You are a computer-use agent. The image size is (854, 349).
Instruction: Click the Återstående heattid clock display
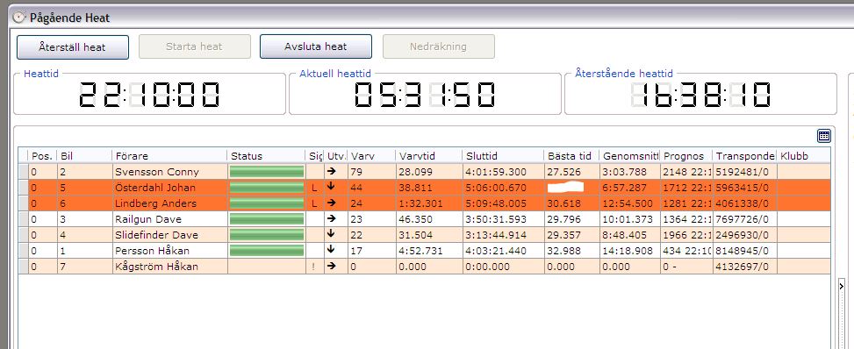(x=700, y=94)
